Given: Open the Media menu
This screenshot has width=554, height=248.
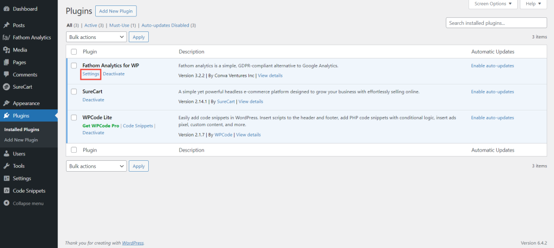Looking at the screenshot, I should click(20, 50).
